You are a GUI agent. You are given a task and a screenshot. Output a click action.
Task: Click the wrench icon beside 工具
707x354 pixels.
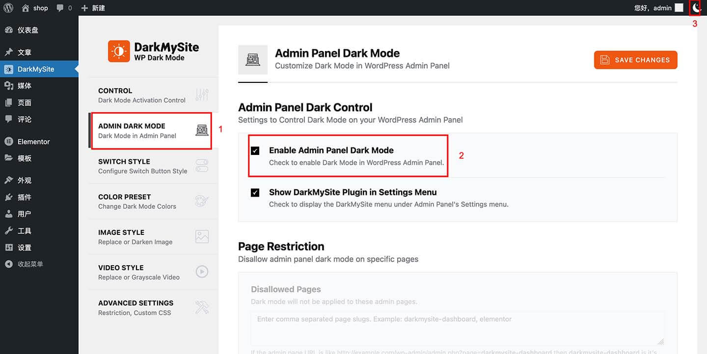9,230
